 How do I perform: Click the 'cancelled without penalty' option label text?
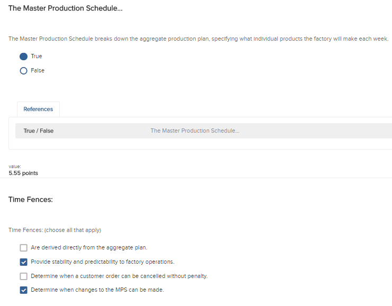119,276
